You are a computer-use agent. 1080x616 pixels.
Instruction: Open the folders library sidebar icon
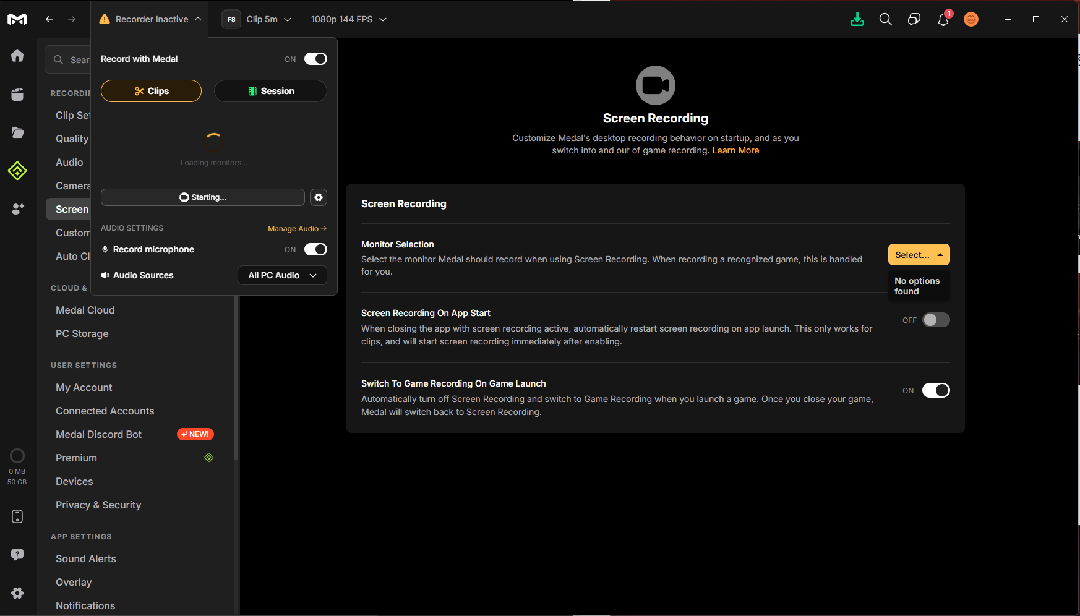coord(17,132)
